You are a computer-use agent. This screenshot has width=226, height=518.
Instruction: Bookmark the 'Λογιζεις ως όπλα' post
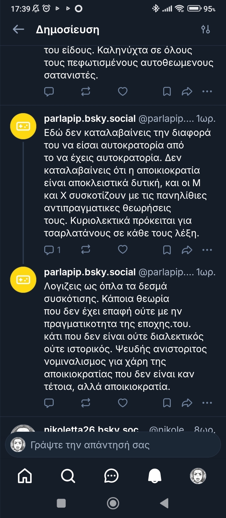click(x=167, y=403)
